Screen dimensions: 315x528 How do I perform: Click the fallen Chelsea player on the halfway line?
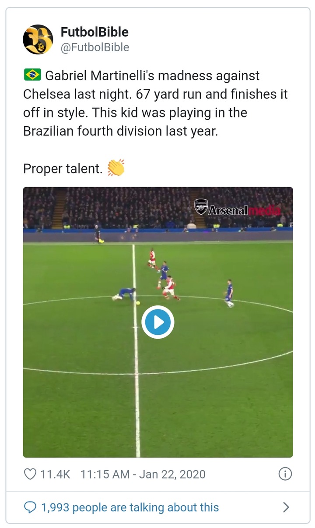(124, 294)
